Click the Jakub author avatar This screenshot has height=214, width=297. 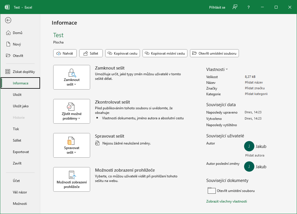tap(249, 146)
